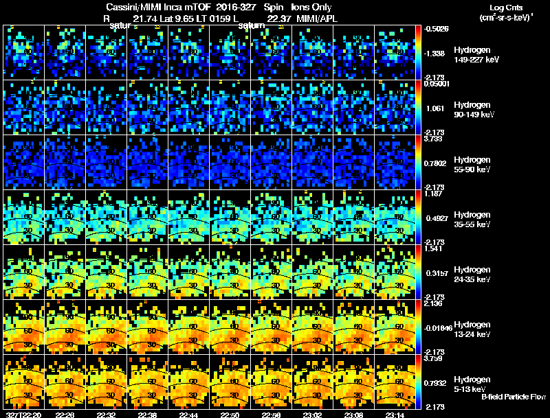550x418 pixels.
Task: Click the color bar beside the 149-227 keV row
Action: pyautogui.click(x=418, y=53)
